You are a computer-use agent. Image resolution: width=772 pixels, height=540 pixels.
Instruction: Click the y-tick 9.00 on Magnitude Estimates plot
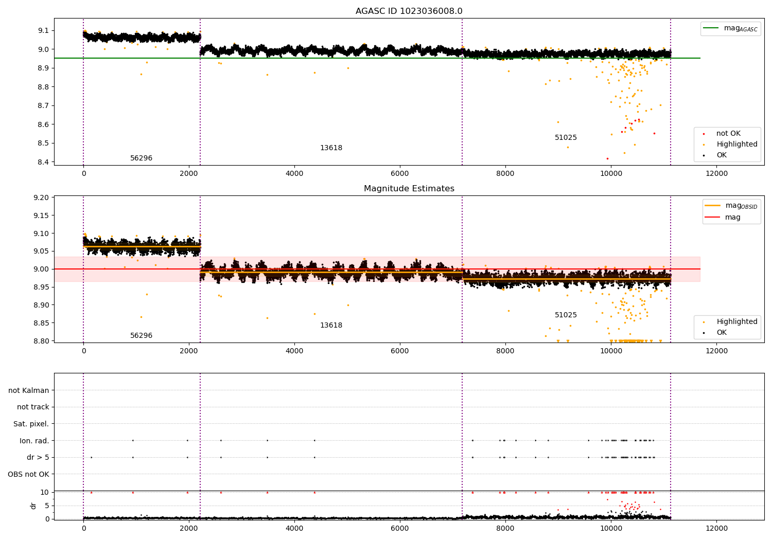point(42,269)
